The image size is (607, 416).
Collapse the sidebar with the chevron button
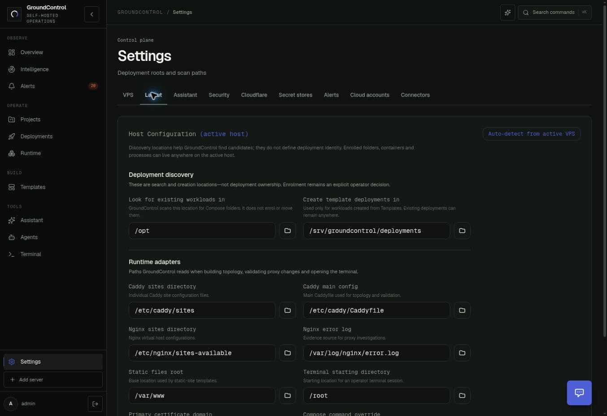point(92,14)
